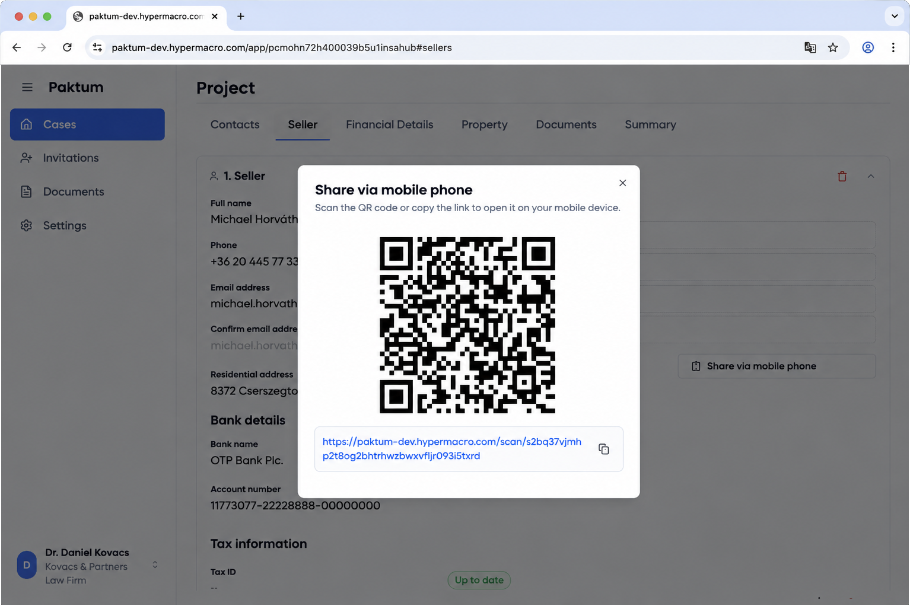Viewport: 910px width, 606px height.
Task: Click the Invitations person-plus icon
Action: click(x=26, y=158)
